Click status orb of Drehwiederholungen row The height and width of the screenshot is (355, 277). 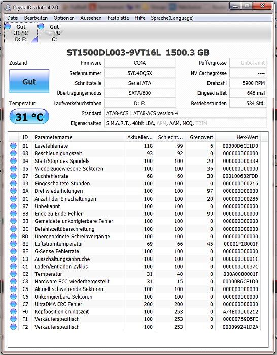[13, 191]
